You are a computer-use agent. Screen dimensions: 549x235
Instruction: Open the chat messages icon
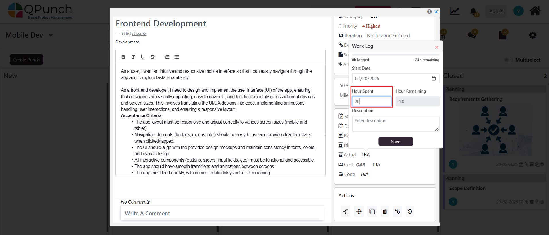click(x=472, y=35)
